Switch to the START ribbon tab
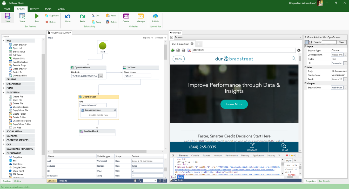 coord(7,9)
